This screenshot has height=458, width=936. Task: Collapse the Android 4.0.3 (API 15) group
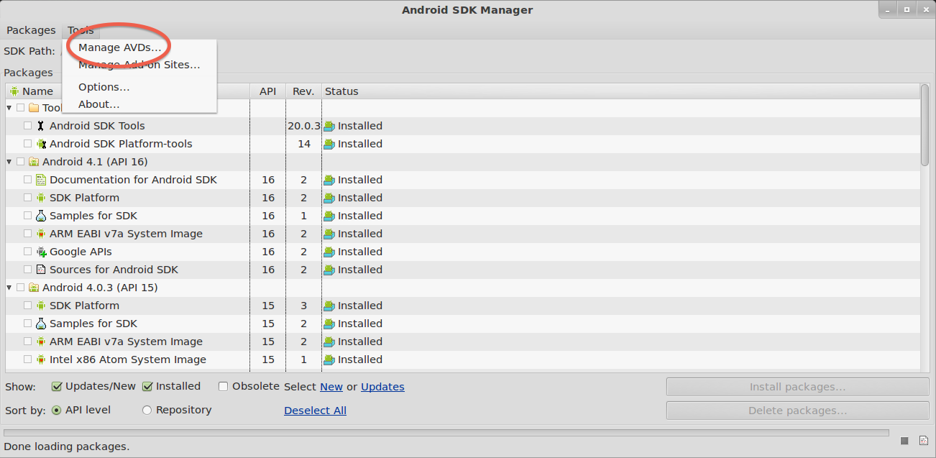tap(9, 288)
